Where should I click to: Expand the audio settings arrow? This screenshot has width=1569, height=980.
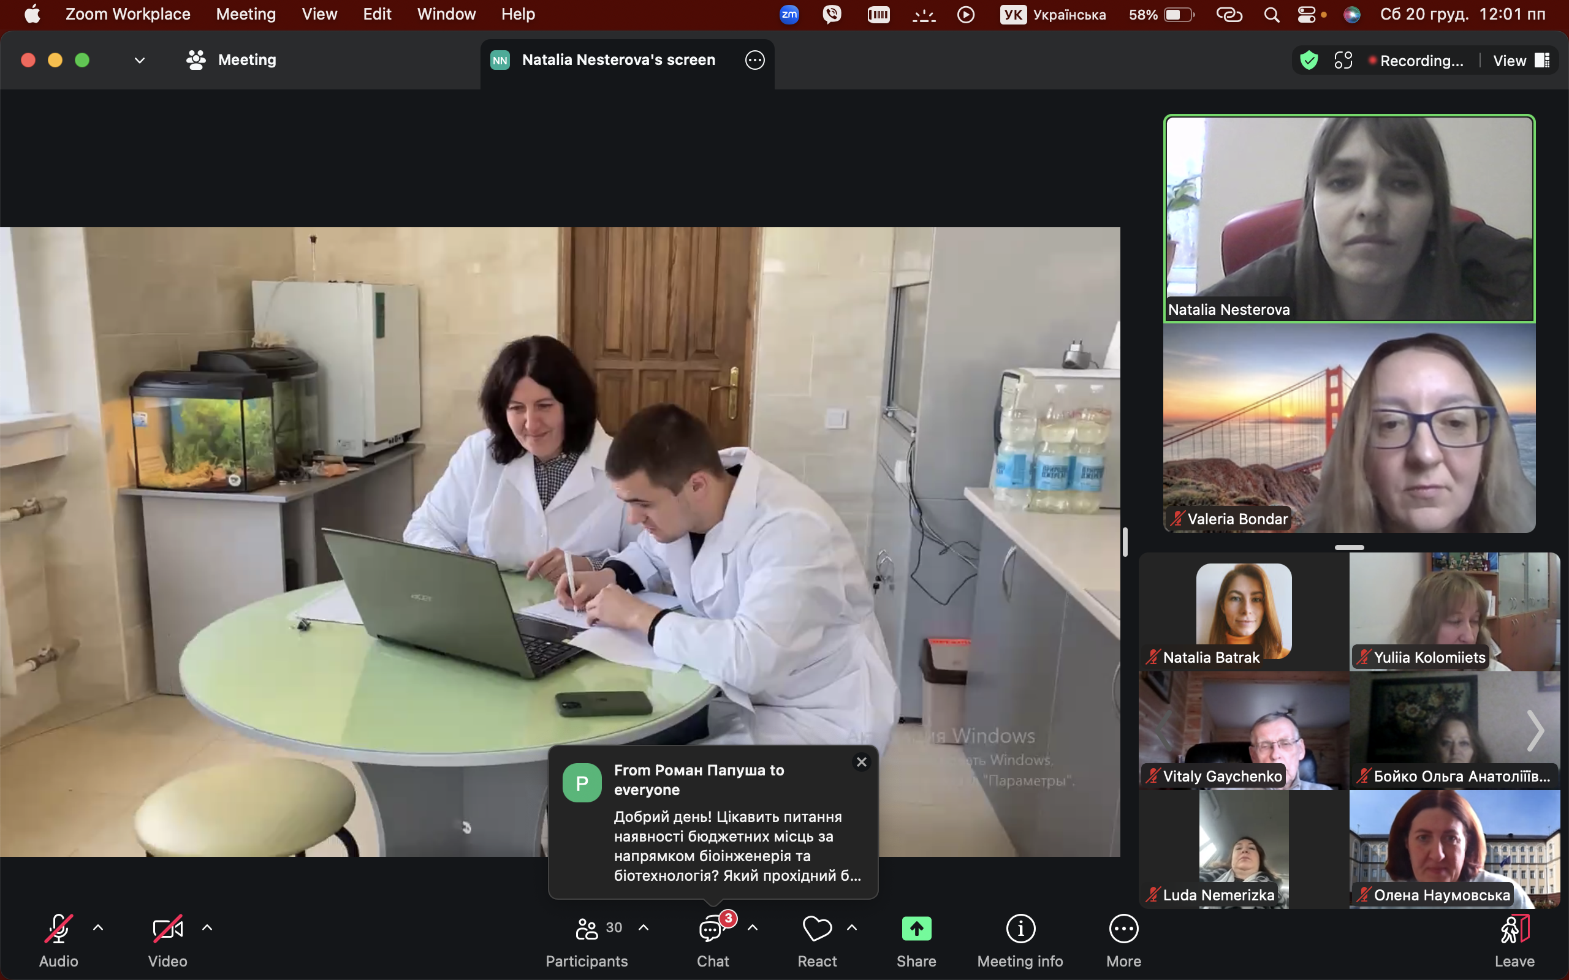pos(98,927)
